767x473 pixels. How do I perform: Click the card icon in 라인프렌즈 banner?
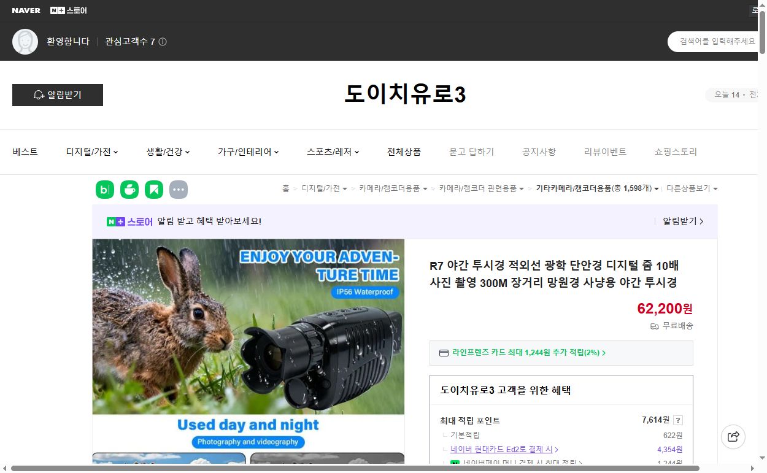(x=444, y=353)
